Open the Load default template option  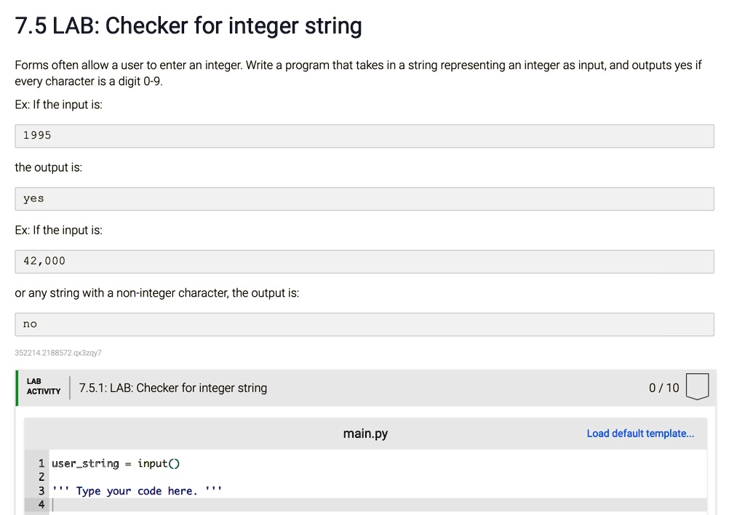click(640, 433)
